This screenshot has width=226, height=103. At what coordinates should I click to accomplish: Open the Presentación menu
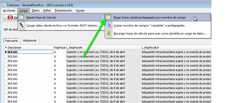(63, 10)
